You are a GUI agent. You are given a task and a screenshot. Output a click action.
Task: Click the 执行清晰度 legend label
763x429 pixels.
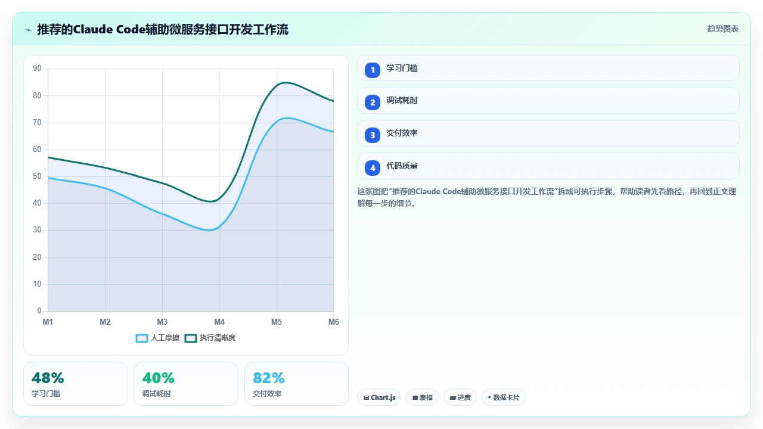[218, 338]
